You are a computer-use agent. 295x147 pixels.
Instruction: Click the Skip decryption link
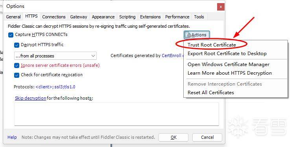click(x=30, y=98)
